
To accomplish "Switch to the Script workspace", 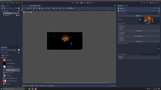I will click(x=83, y=3).
